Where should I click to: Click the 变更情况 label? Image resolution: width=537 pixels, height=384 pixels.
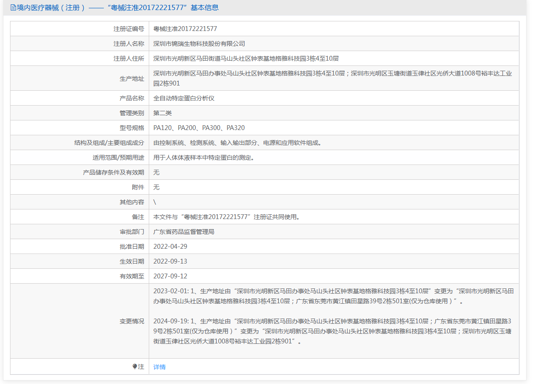pyautogui.click(x=132, y=321)
